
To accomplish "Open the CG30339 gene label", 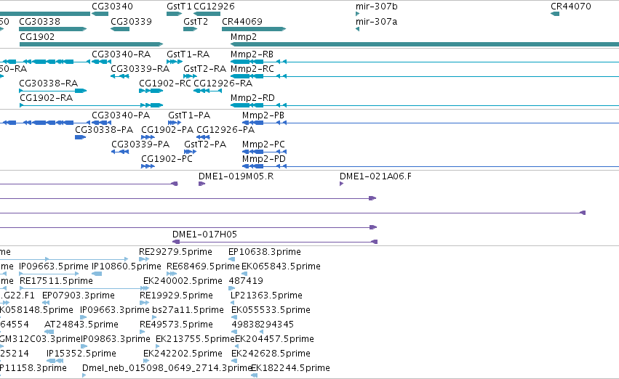I will [131, 21].
